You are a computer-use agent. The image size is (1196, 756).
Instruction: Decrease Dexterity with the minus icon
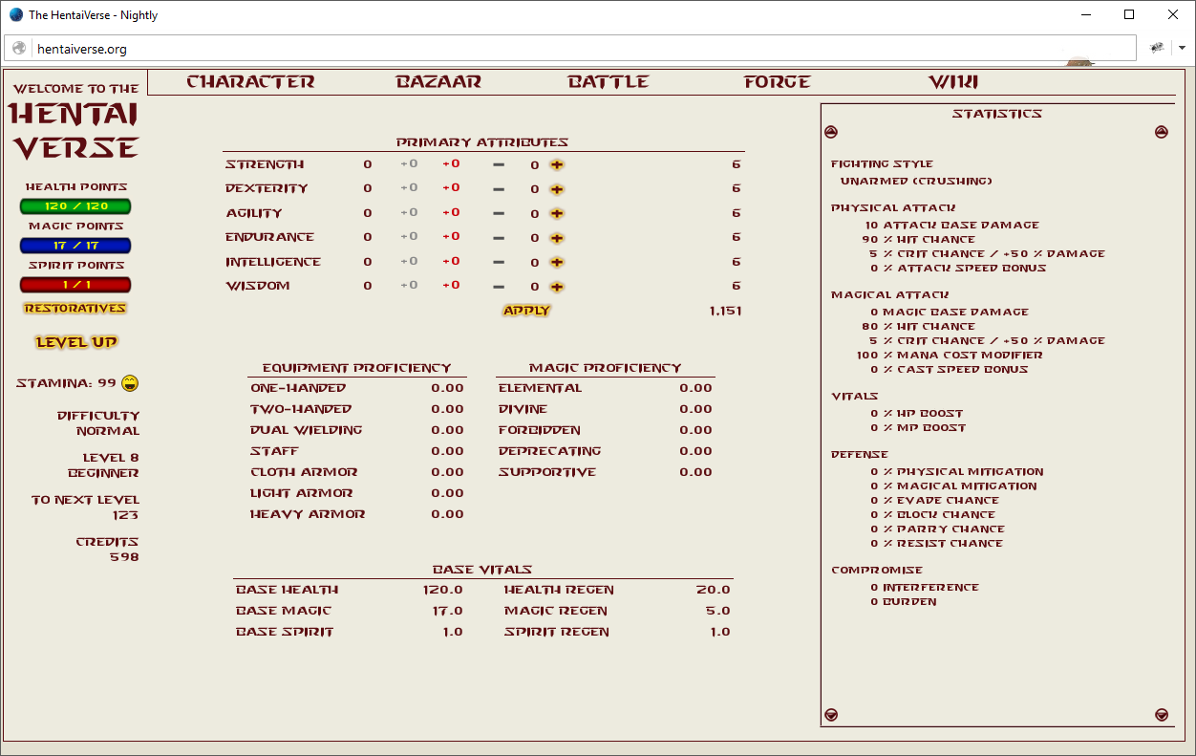(x=499, y=189)
